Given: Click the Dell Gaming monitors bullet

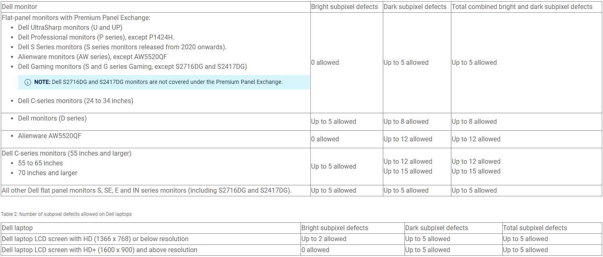Looking at the screenshot, I should (132, 67).
